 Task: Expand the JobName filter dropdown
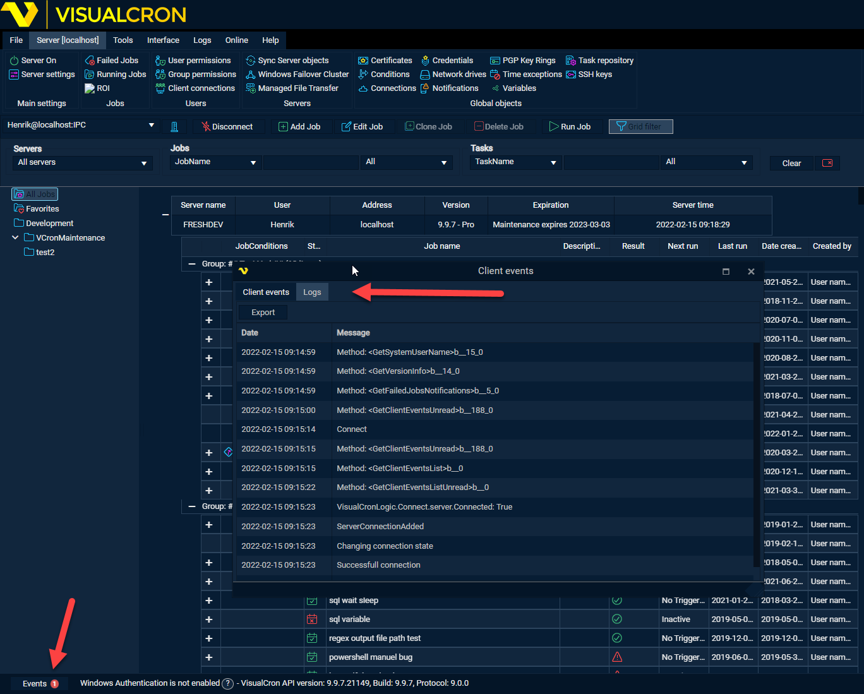pyautogui.click(x=215, y=162)
